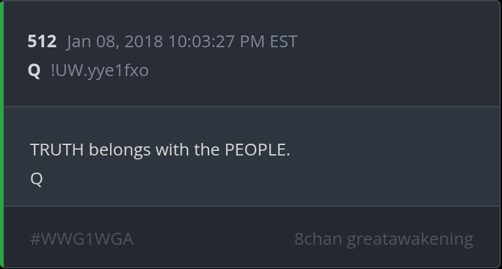502x269 pixels.
Task: Click the Q signature below the message
Action: 37,178
